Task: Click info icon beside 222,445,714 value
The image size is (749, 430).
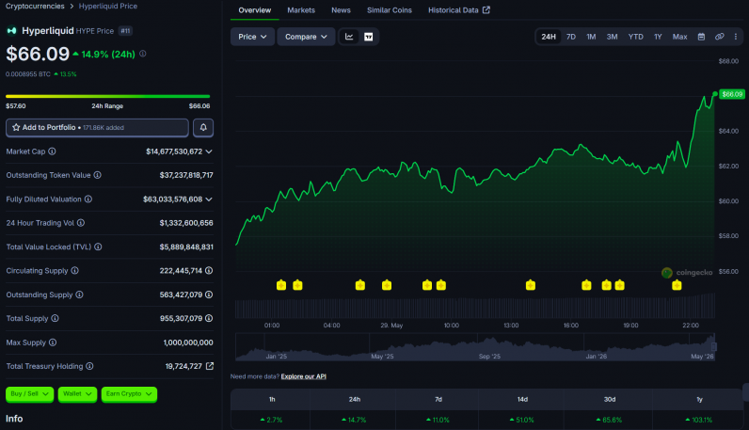Action: click(x=209, y=270)
